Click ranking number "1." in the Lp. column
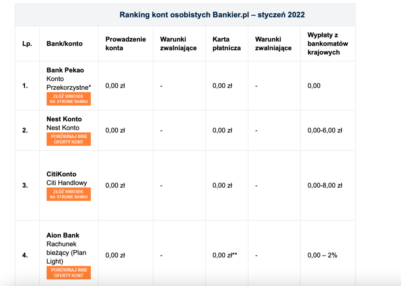401x286 pixels. pos(25,86)
